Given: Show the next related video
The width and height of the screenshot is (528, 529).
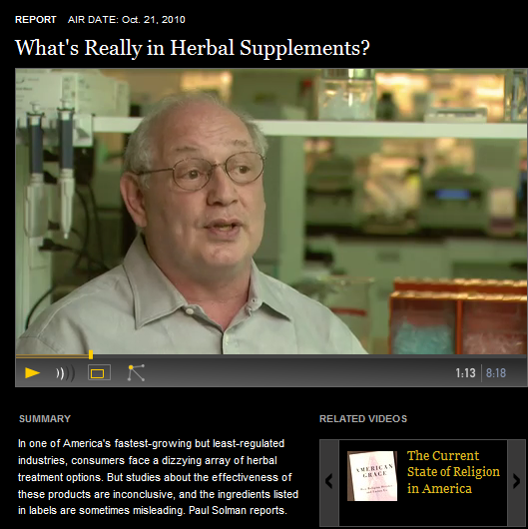Looking at the screenshot, I should tap(517, 481).
